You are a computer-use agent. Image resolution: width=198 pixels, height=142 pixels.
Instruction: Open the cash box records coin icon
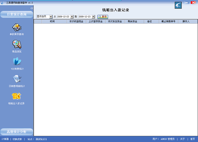coord(16,96)
